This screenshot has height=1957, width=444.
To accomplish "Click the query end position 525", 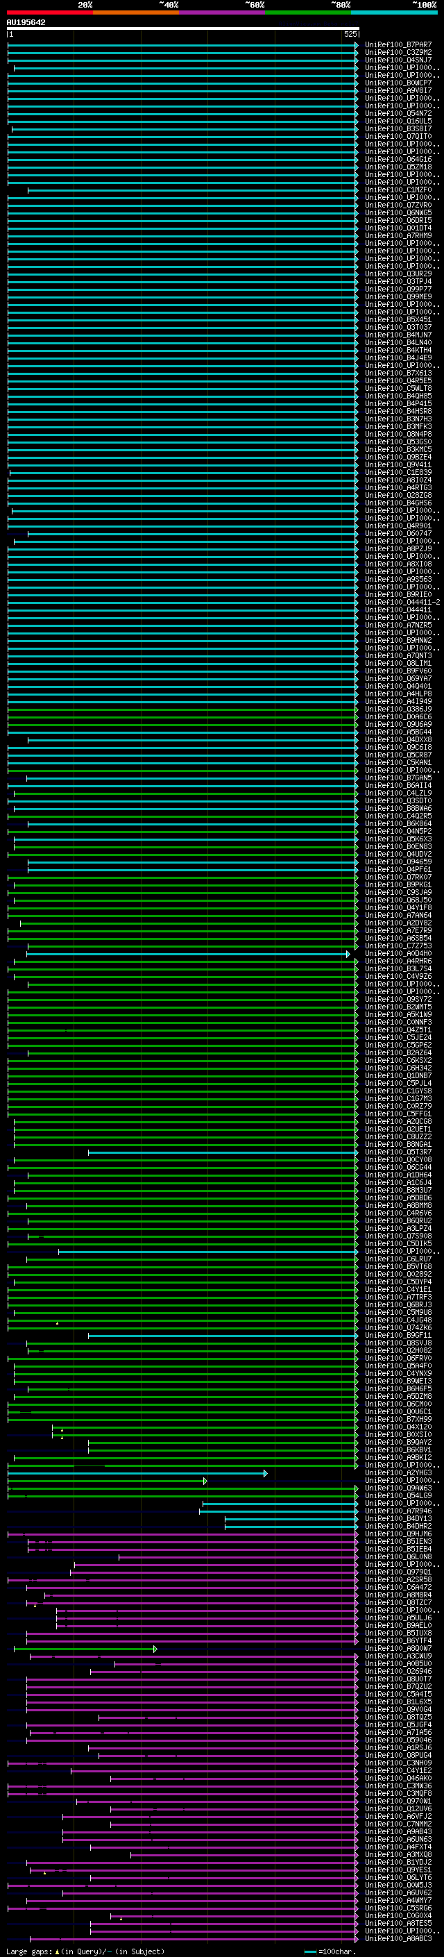I will (350, 34).
